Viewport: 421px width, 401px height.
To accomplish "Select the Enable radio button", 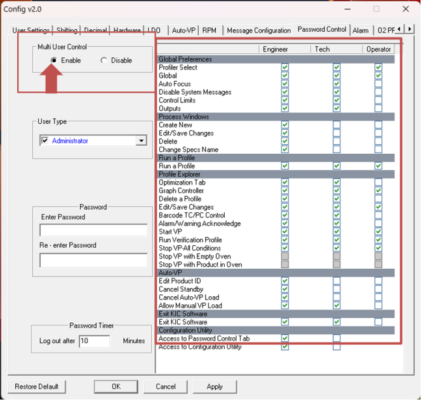I will coord(54,60).
